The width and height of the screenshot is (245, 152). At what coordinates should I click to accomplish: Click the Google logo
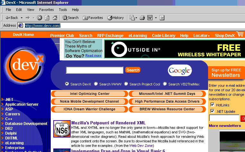[x=179, y=70]
